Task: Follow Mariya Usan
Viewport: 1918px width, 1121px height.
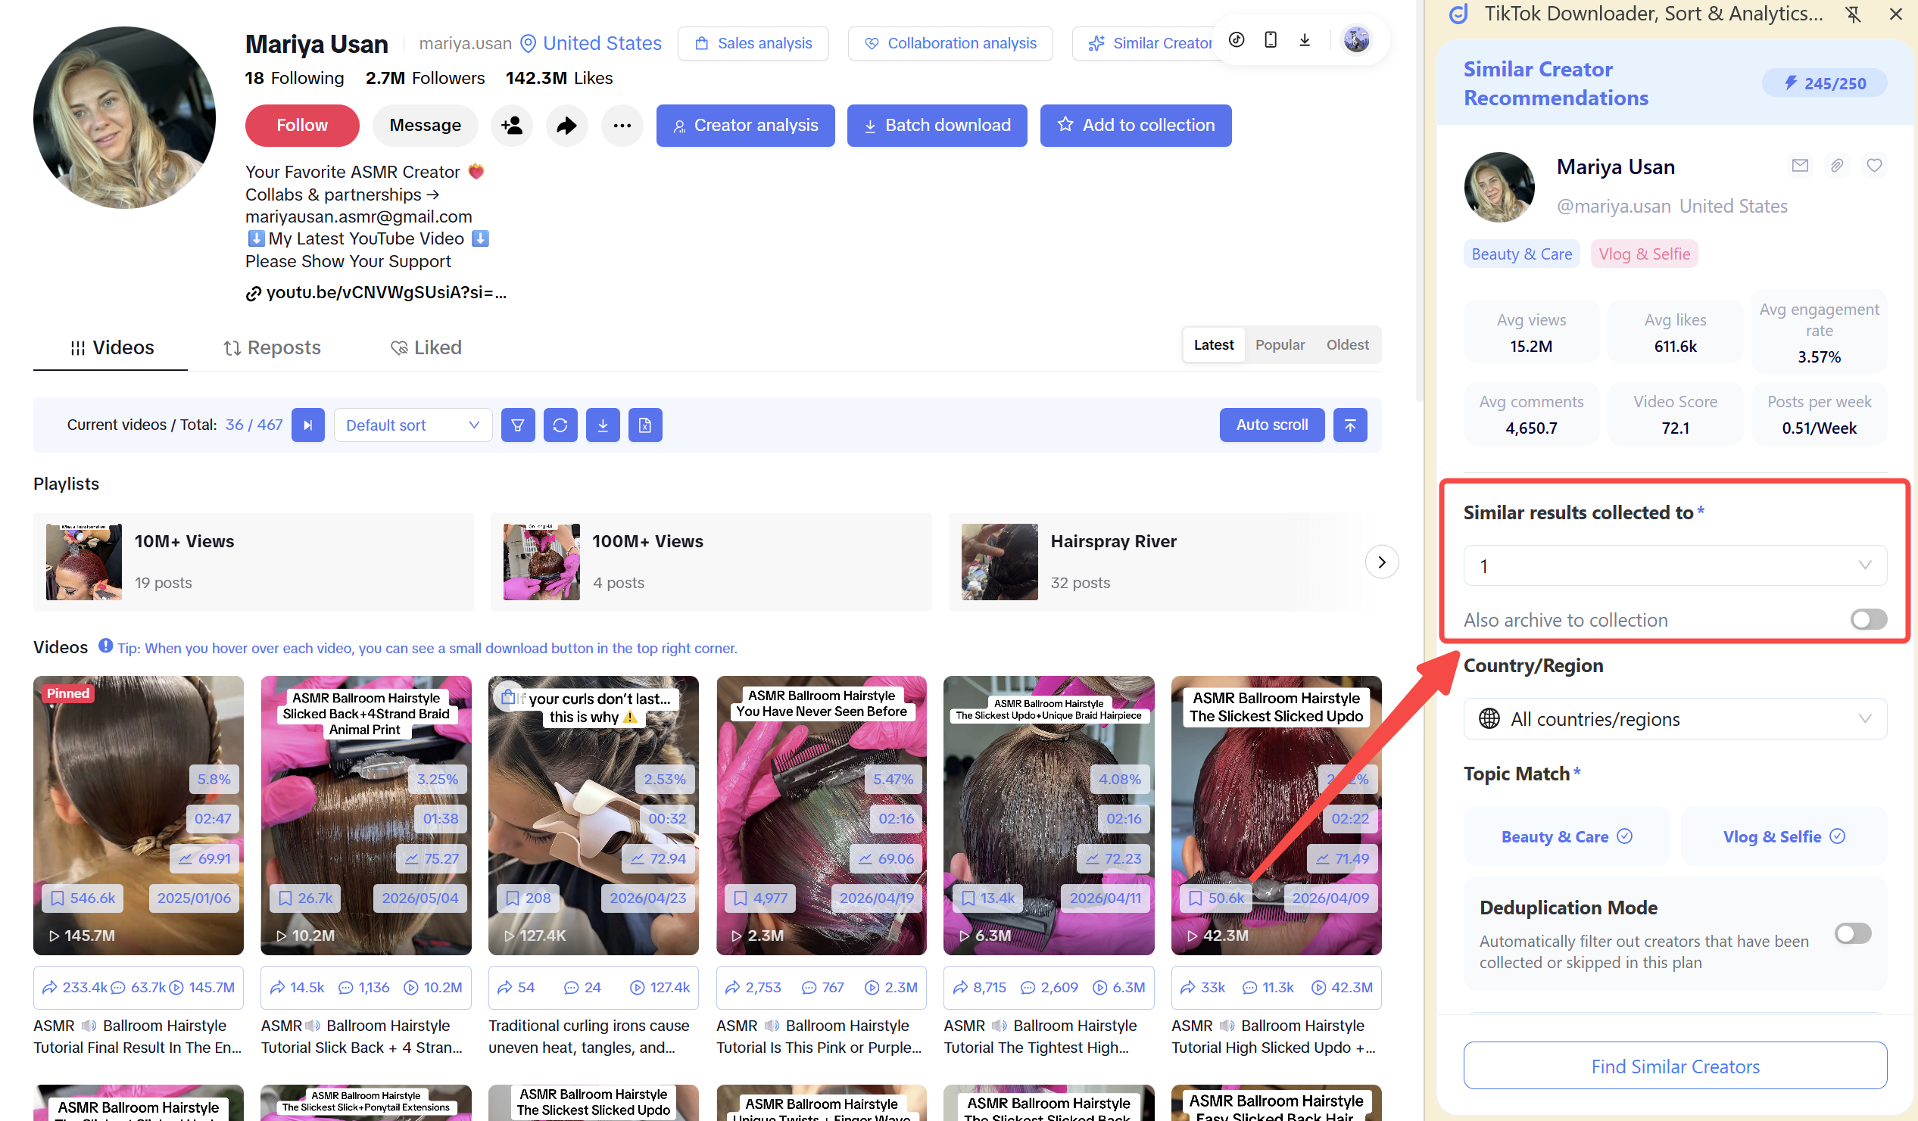Action: [302, 125]
